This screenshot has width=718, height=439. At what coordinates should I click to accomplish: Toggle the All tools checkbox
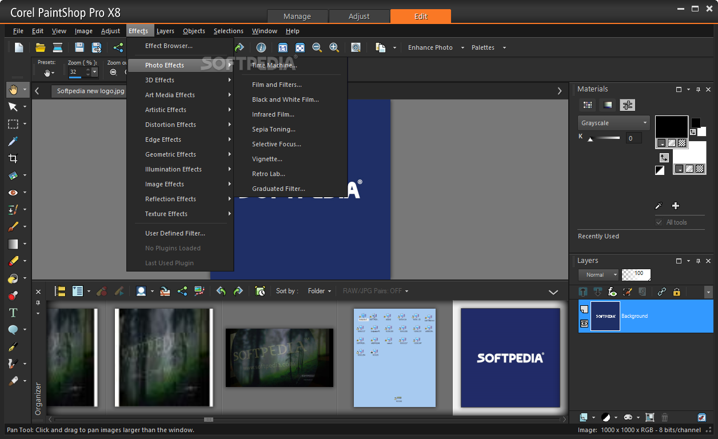[659, 222]
